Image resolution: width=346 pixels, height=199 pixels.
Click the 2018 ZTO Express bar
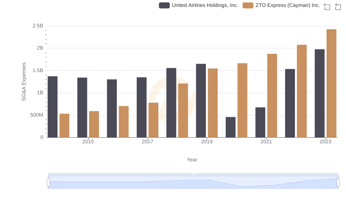(183, 111)
